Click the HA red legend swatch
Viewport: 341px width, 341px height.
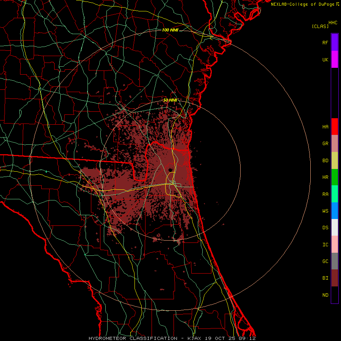point(335,127)
